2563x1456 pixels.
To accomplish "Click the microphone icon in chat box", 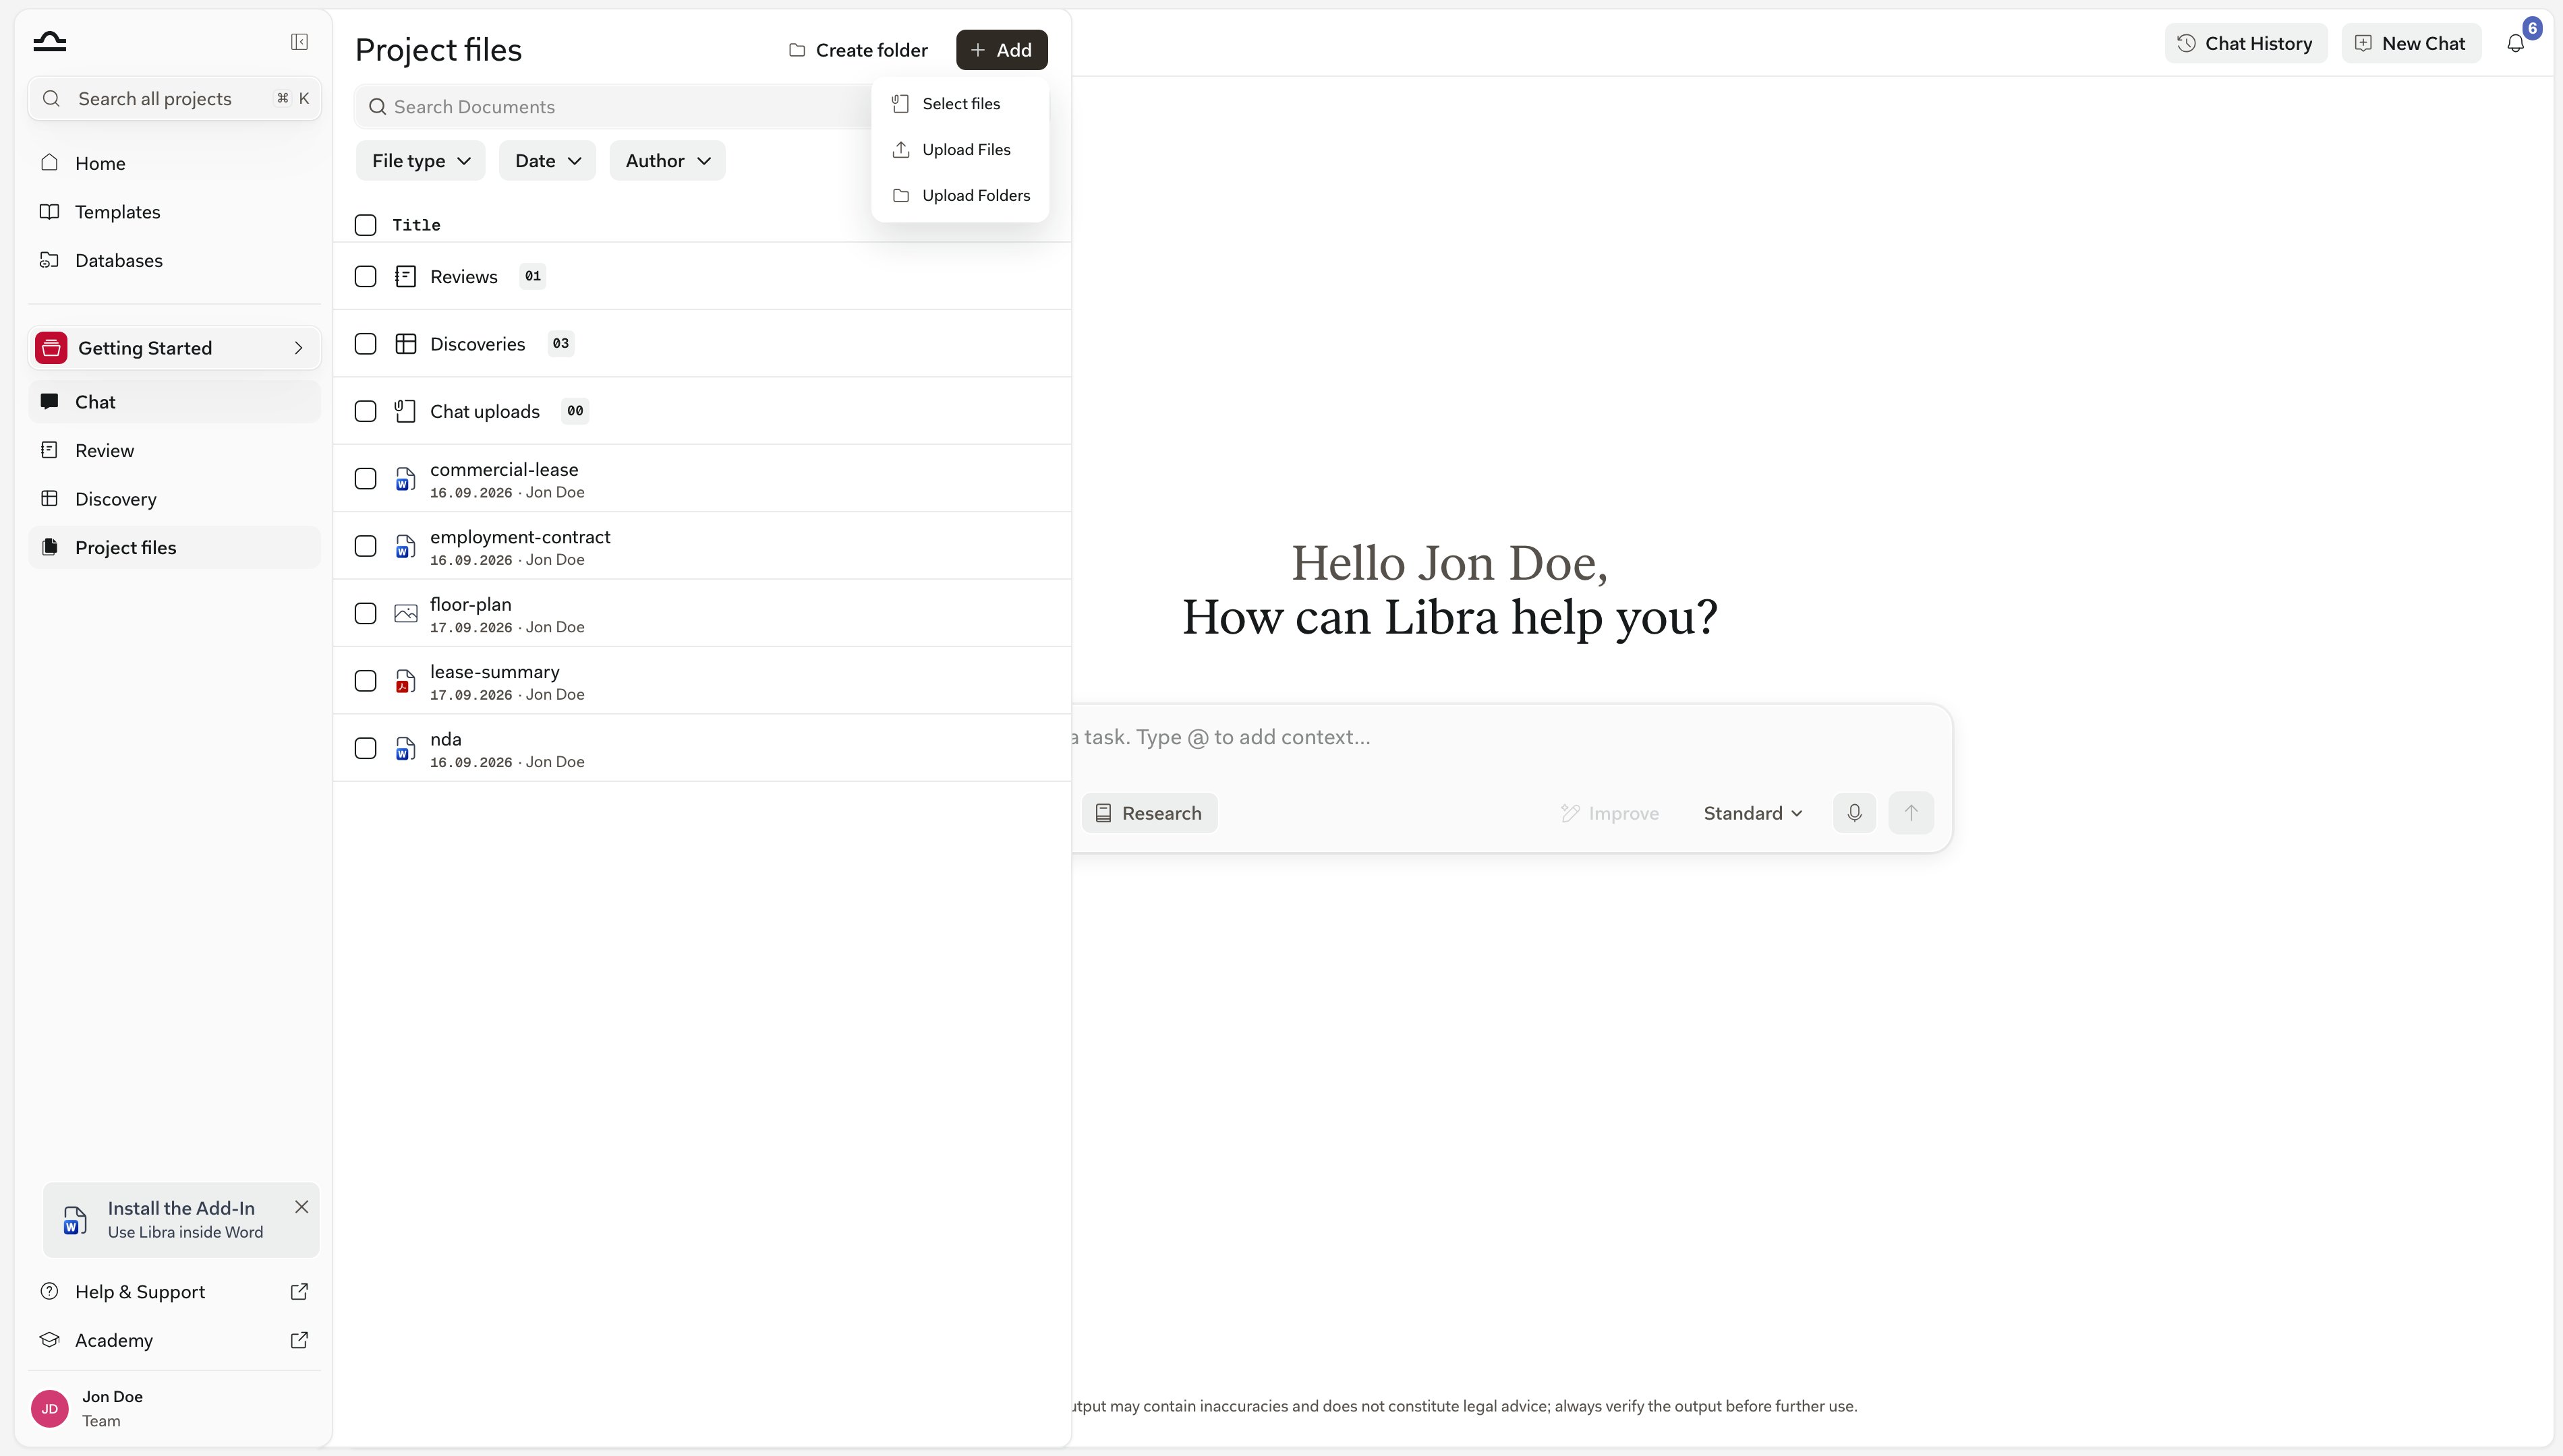I will point(1853,813).
